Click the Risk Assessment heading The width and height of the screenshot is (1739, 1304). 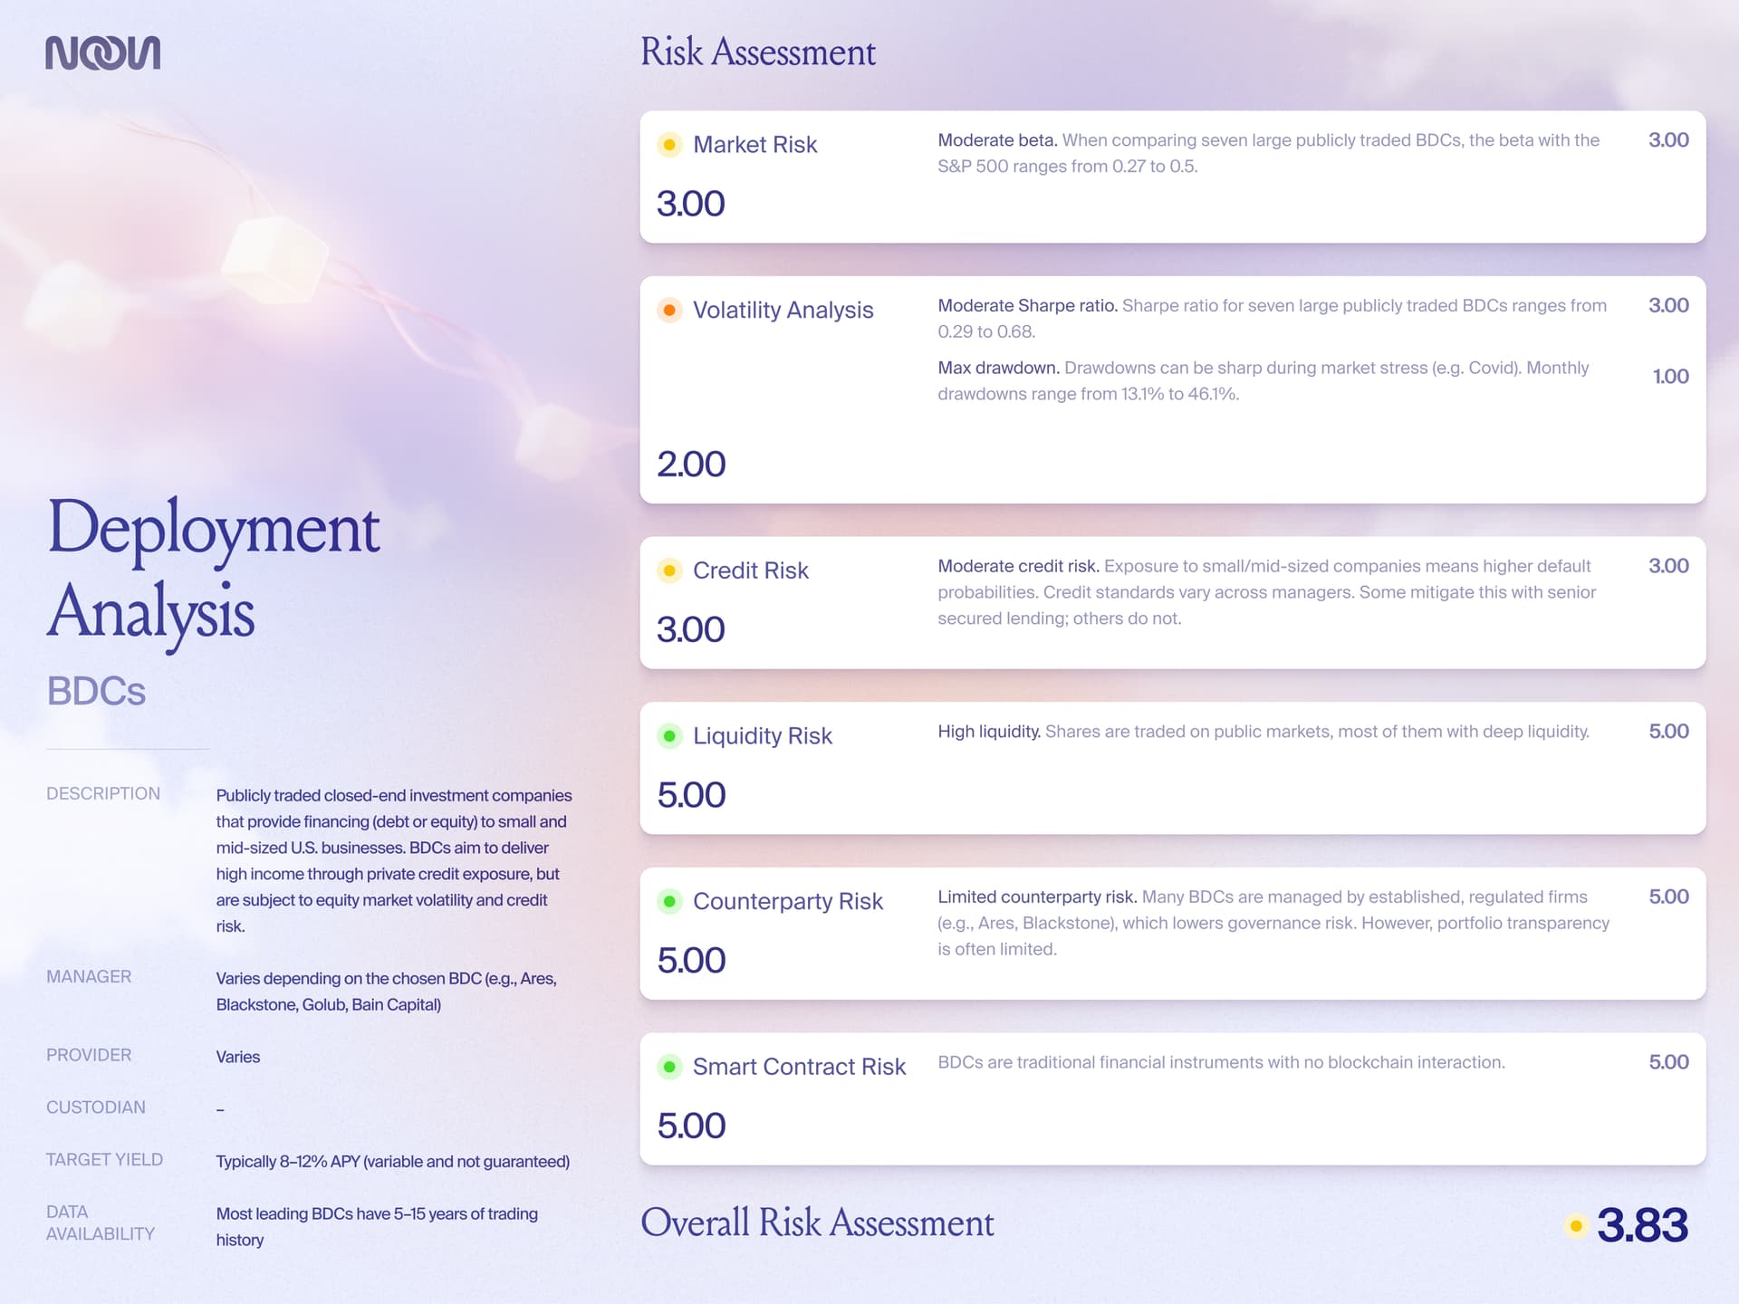click(758, 52)
